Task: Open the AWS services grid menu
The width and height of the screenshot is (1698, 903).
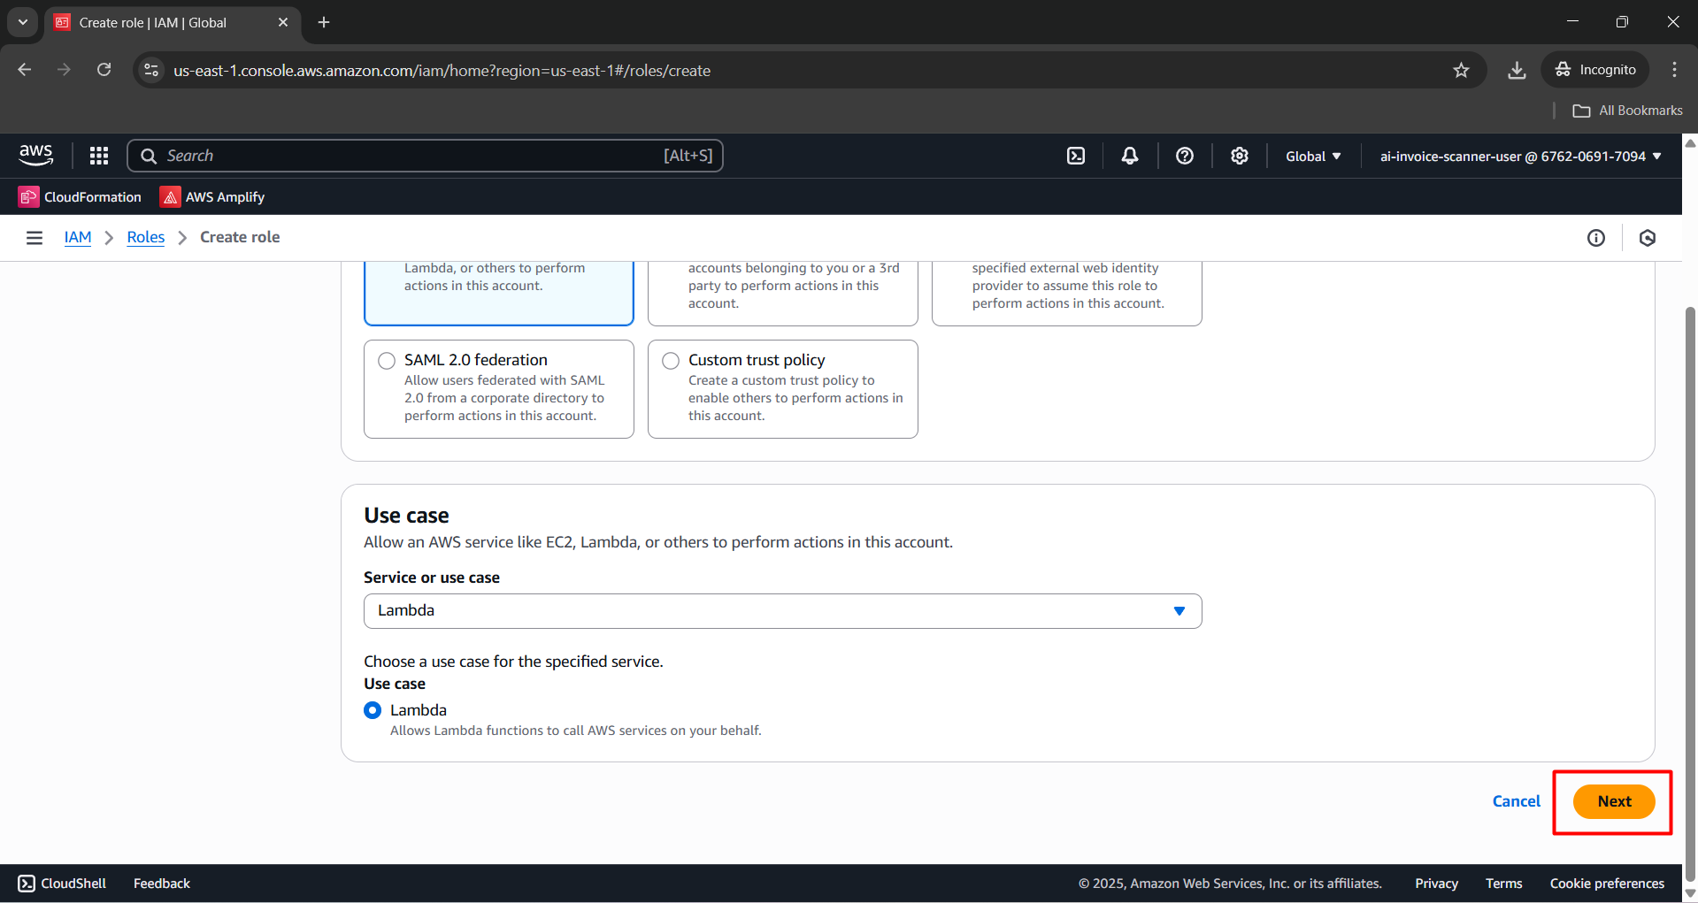Action: click(99, 156)
